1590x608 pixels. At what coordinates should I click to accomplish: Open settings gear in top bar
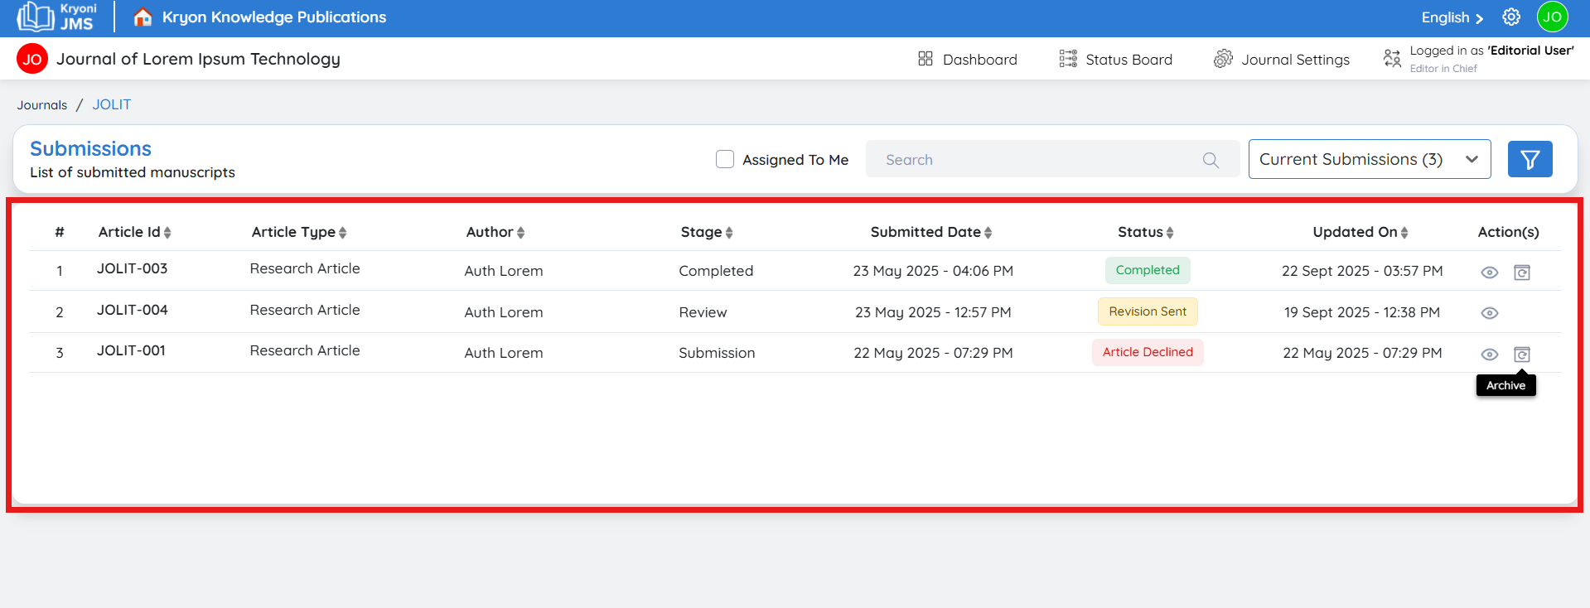point(1511,17)
